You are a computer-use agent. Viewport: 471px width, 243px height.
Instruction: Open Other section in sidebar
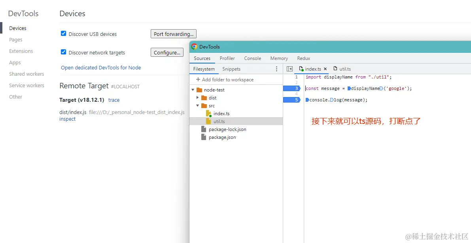coord(15,97)
